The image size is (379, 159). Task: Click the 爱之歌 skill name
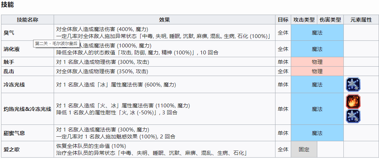coord(12,149)
